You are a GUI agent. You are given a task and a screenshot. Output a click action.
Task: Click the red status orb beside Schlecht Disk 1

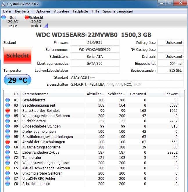pyautogui.click(x=26, y=17)
